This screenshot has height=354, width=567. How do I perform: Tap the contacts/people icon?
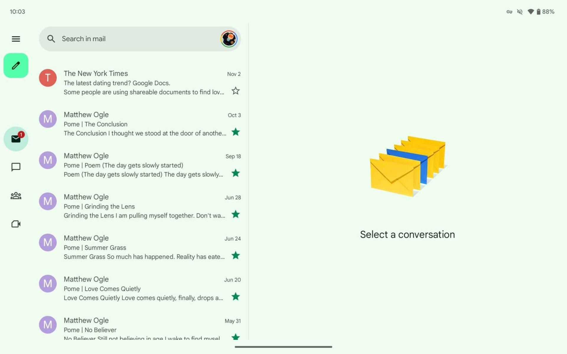pyautogui.click(x=16, y=195)
